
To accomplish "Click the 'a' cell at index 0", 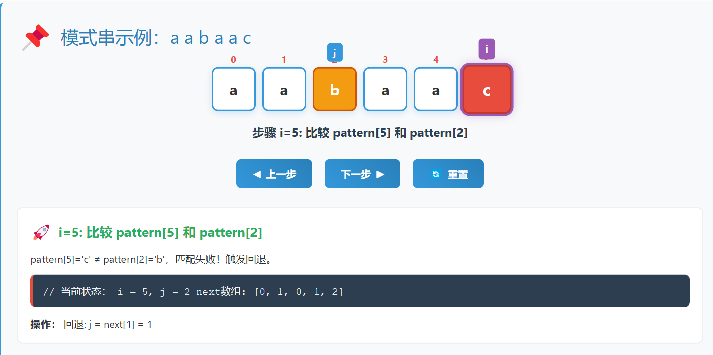I will [233, 89].
